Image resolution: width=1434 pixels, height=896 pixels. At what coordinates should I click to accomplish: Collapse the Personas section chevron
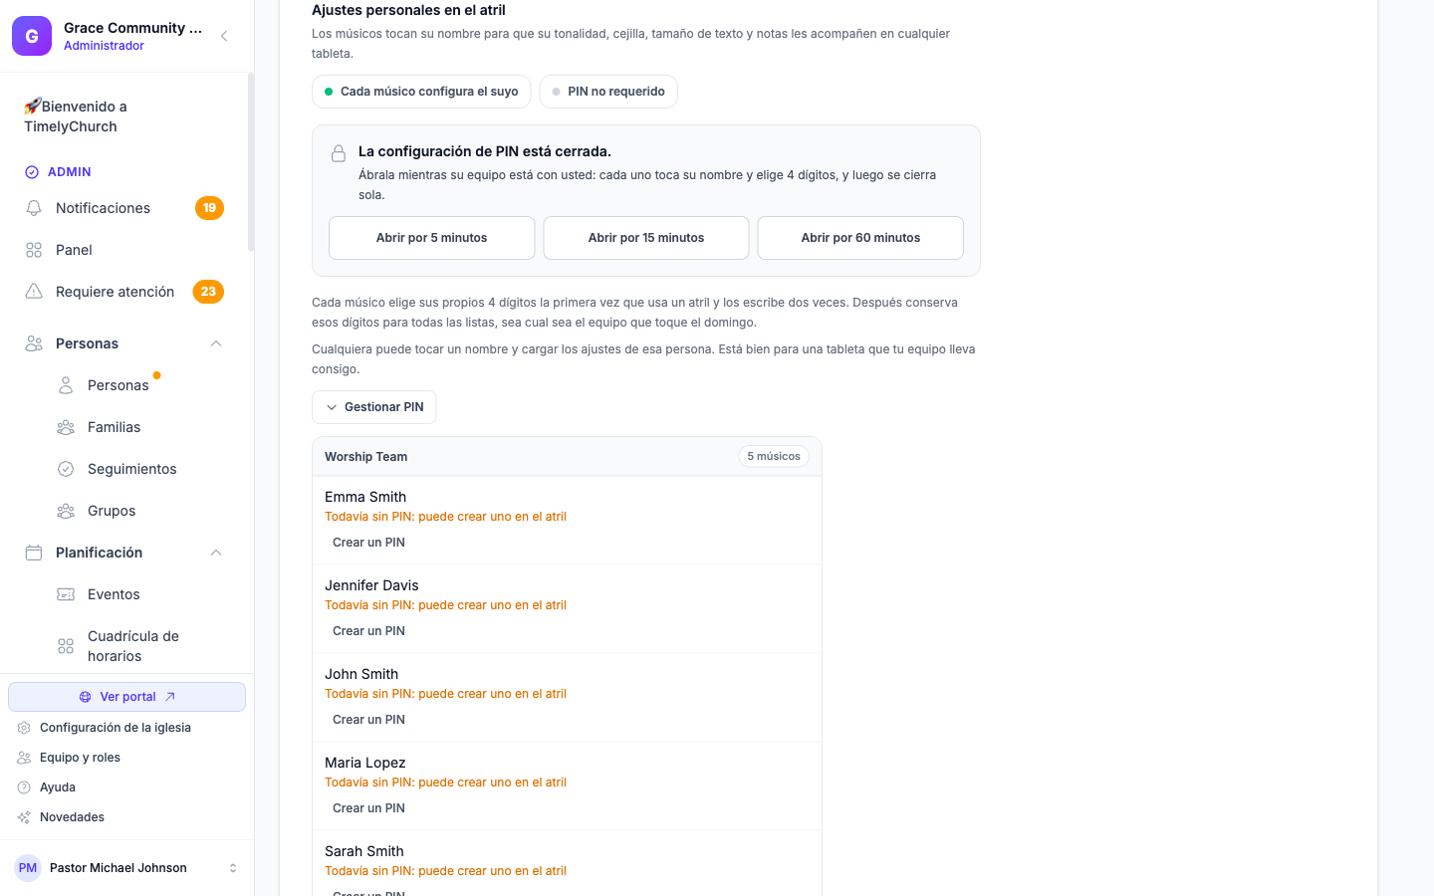pyautogui.click(x=216, y=343)
